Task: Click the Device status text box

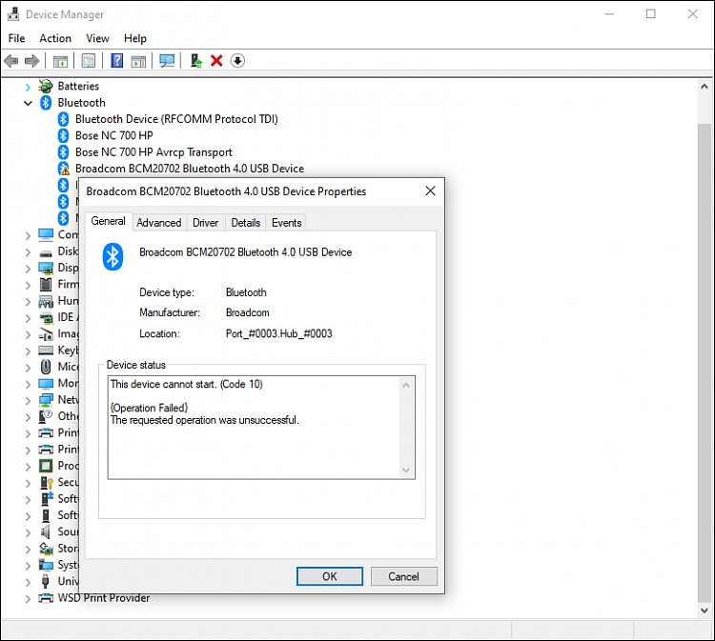Action: tap(261, 428)
